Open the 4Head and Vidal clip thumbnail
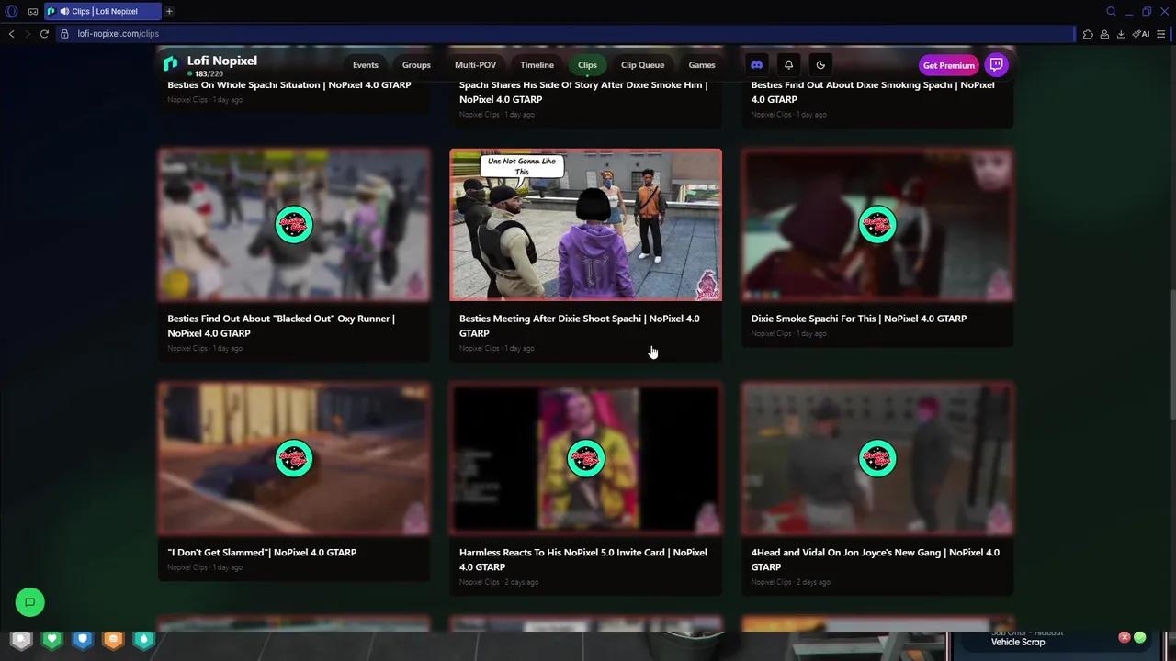 [x=877, y=458]
